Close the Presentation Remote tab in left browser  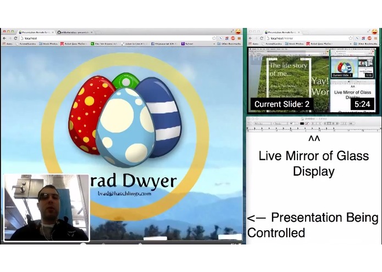pyautogui.click(x=52, y=32)
